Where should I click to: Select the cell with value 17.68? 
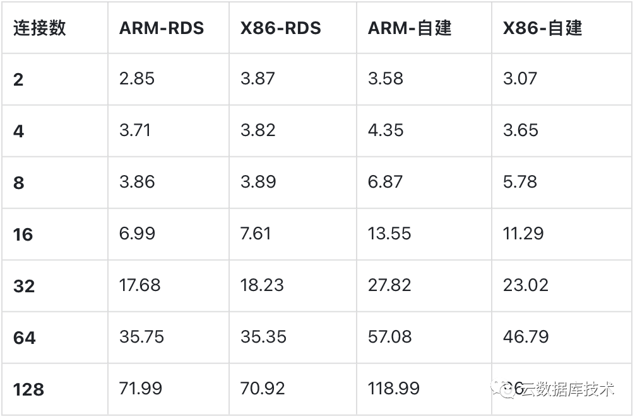140,285
